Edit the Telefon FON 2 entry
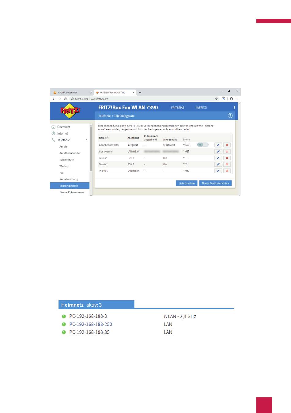291x413 pixels. [218, 164]
